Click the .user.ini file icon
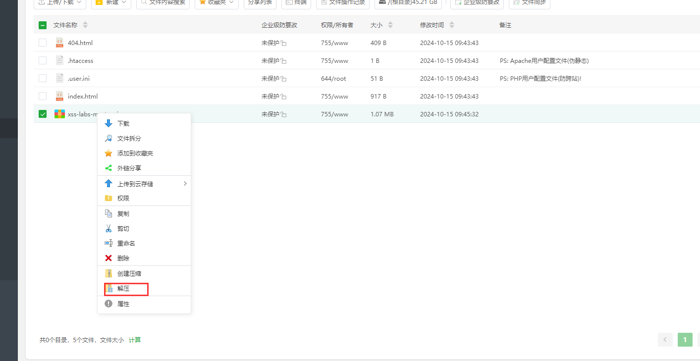This screenshot has height=361, width=700. (59, 78)
